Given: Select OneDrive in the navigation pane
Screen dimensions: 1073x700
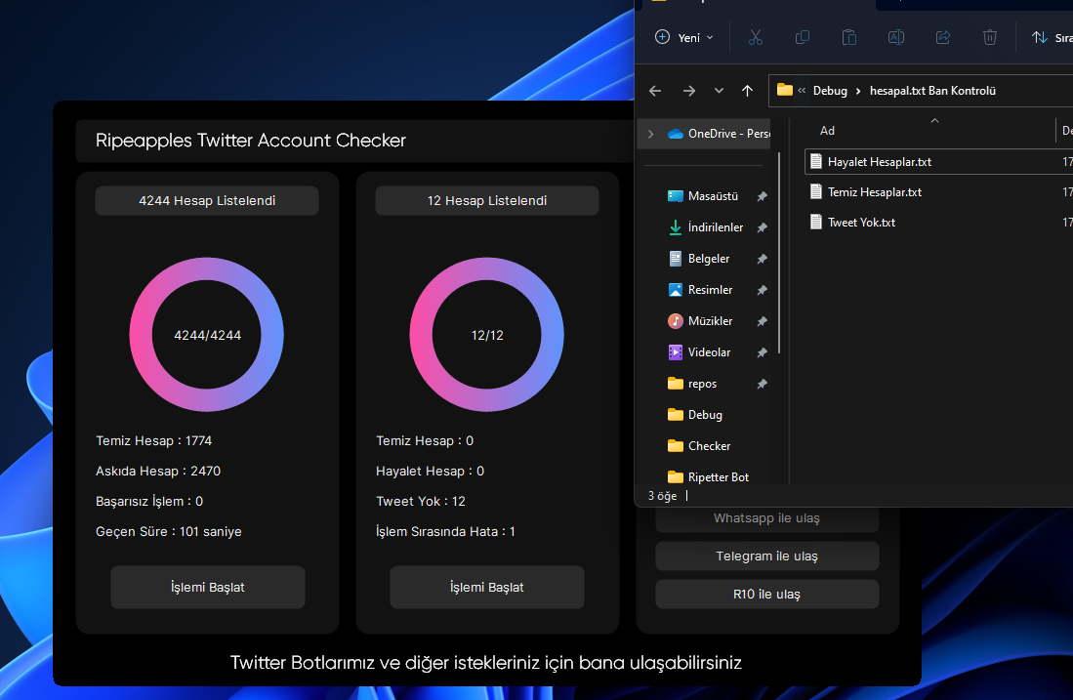Looking at the screenshot, I should pyautogui.click(x=719, y=134).
